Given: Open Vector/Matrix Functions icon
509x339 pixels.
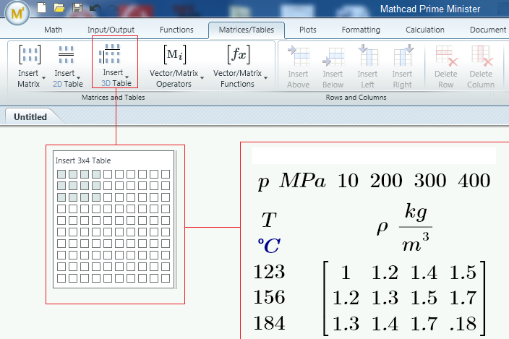Looking at the screenshot, I should click(x=239, y=54).
